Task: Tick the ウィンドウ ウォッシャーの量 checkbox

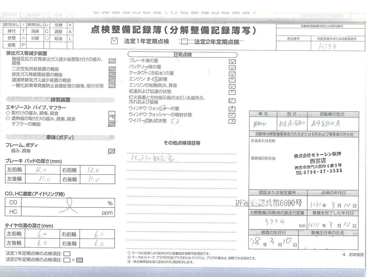Action: 232,109
